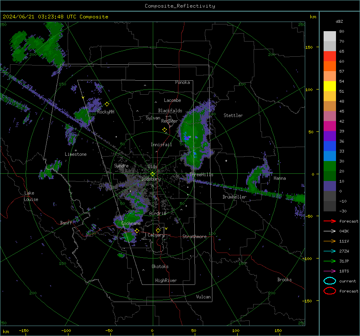This screenshot has width=360, height=336.
Task: Click the yellow diamond marker above Calgary
Action: coord(158,230)
